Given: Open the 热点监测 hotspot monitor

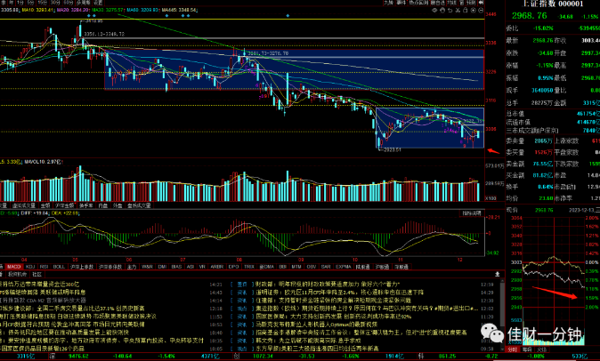Looking at the screenshot, I should [418, 3].
